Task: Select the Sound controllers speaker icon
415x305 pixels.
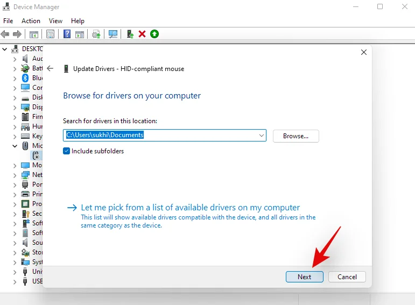Action: [25, 243]
